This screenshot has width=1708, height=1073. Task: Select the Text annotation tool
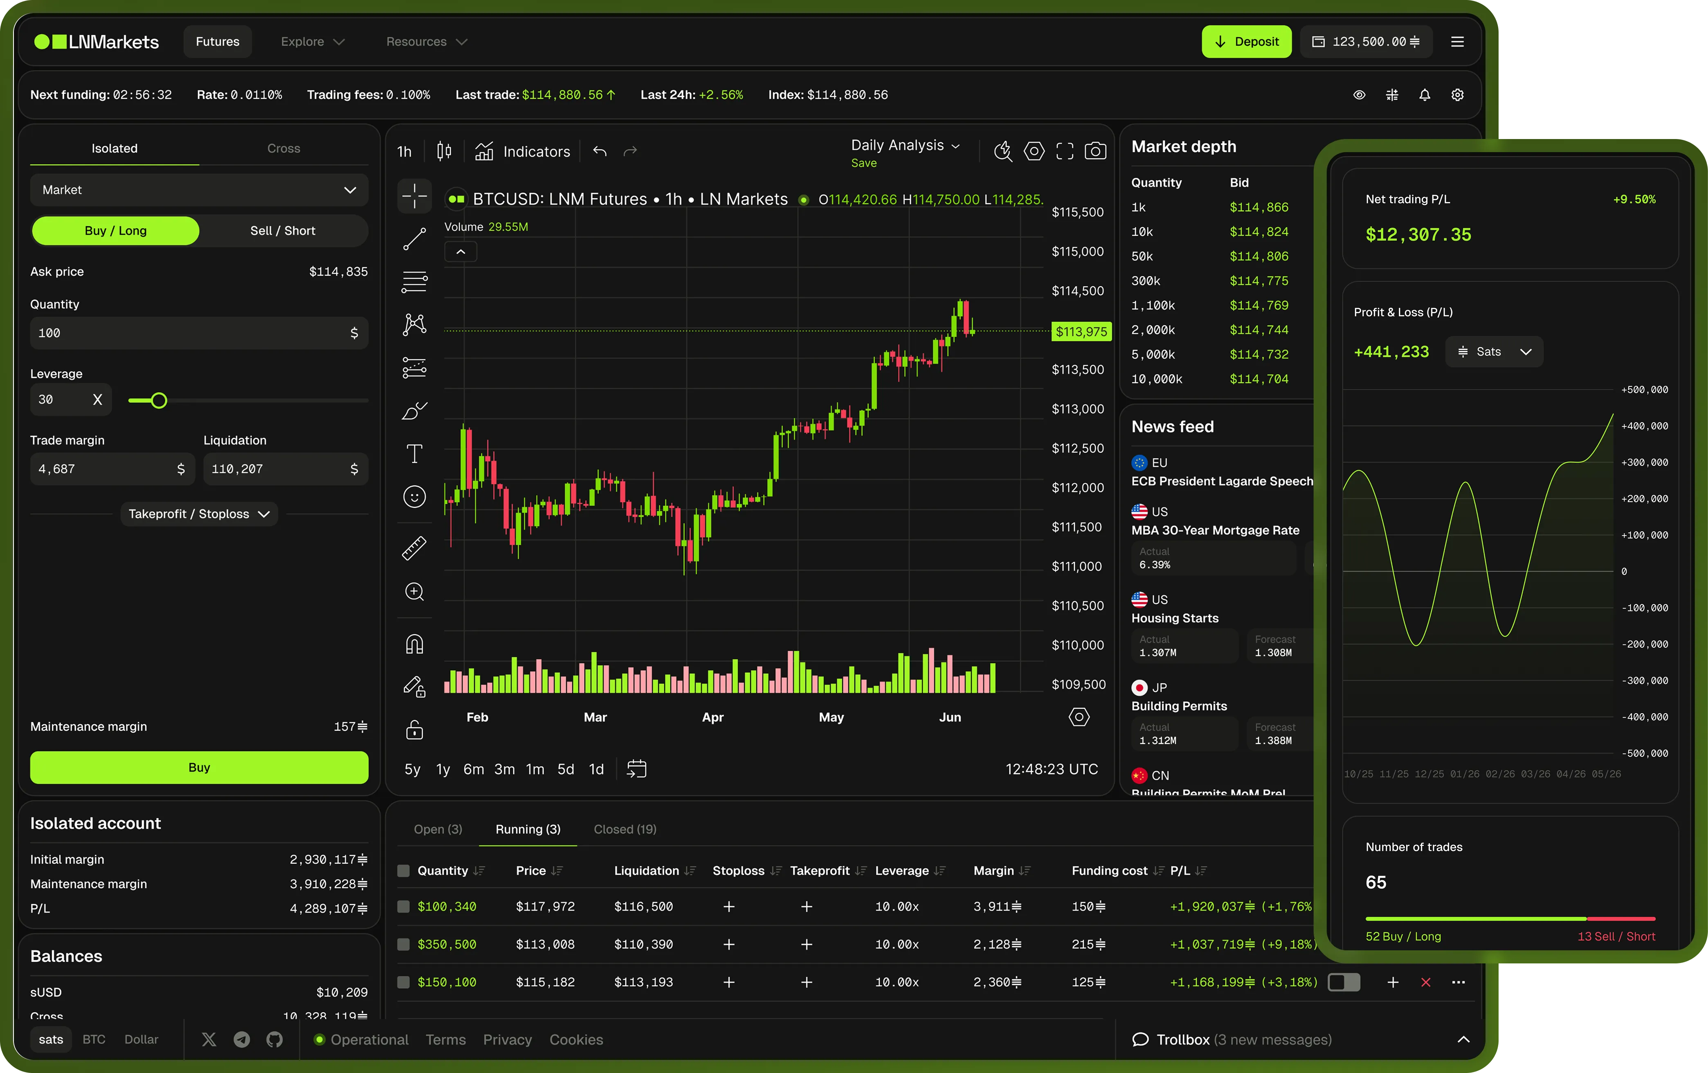tap(414, 454)
